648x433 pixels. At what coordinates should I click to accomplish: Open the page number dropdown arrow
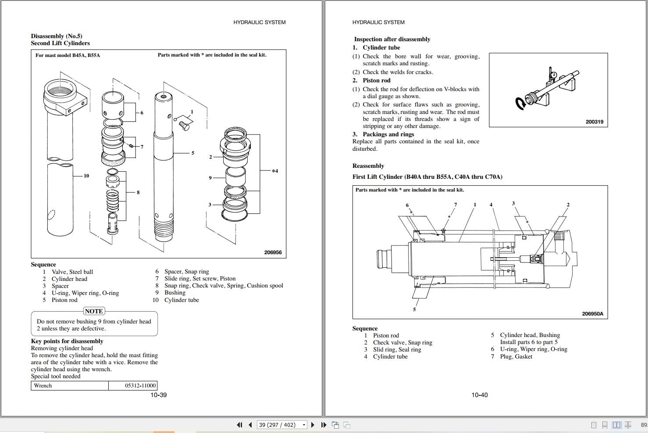pyautogui.click(x=304, y=425)
